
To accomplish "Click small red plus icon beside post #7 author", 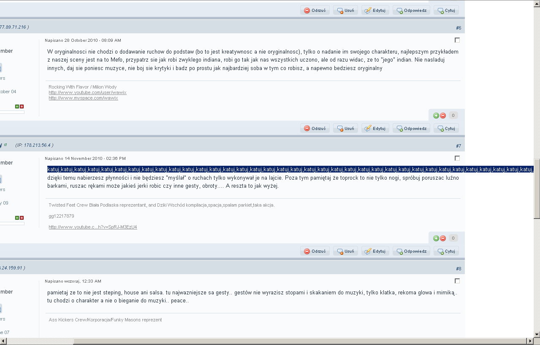I will pyautogui.click(x=22, y=218).
